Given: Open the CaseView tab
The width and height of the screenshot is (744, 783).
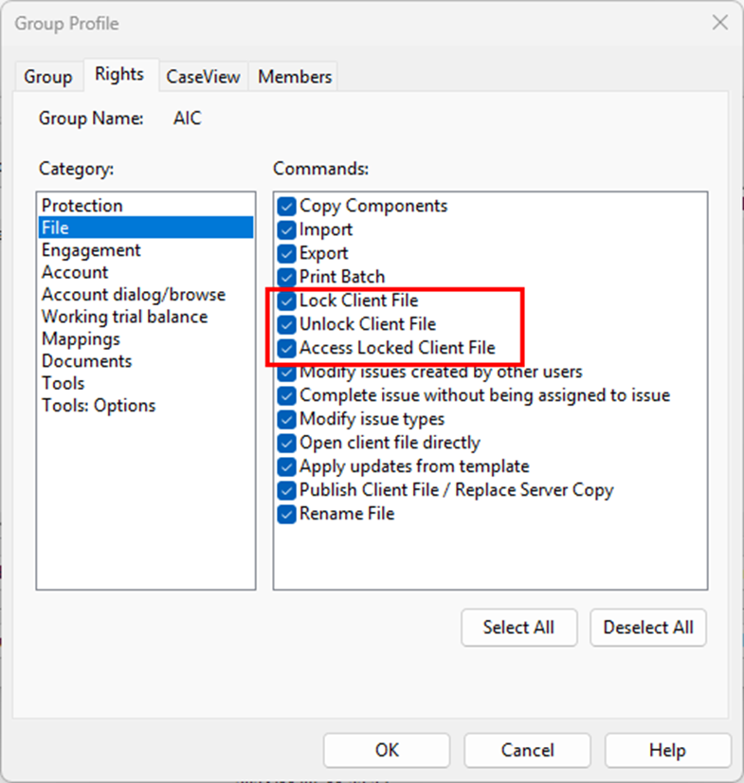Looking at the screenshot, I should click(x=203, y=77).
